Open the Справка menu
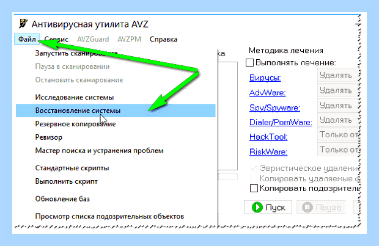This screenshot has height=246, width=379. 163,39
